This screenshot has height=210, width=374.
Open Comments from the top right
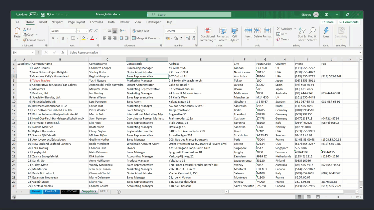click(349, 22)
